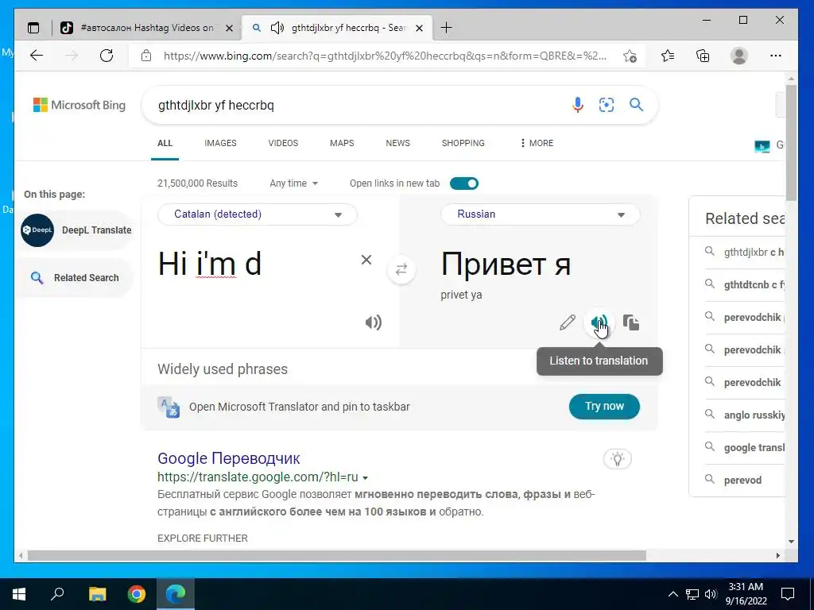
Task: Open the notification center icon
Action: (x=788, y=594)
